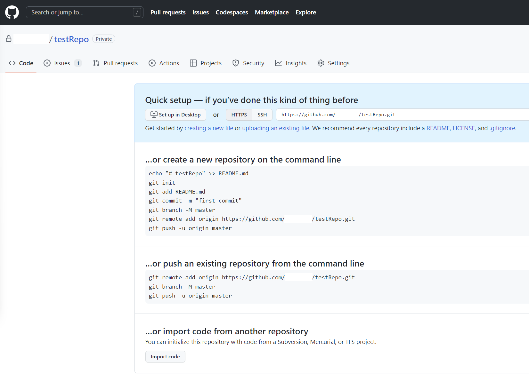
Task: Follow the creating a new file link
Action: (209, 128)
